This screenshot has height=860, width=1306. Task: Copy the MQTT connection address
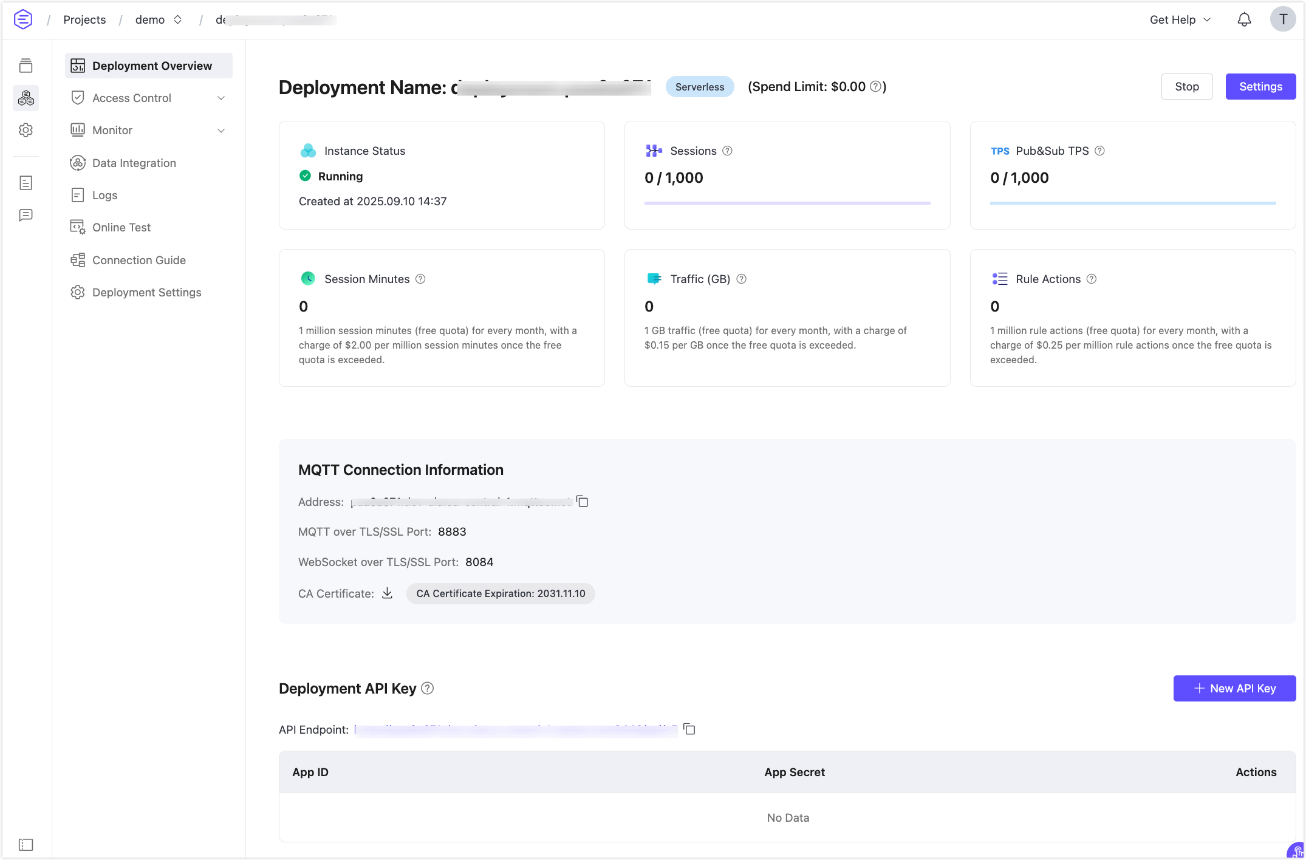[583, 502]
